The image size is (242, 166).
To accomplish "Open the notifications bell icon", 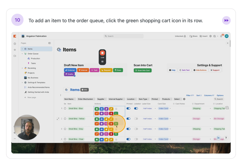I will pos(221,36).
